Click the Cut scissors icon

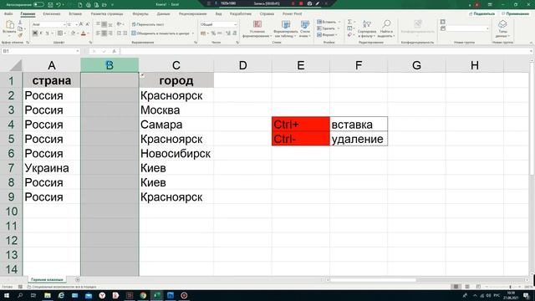(x=20, y=23)
